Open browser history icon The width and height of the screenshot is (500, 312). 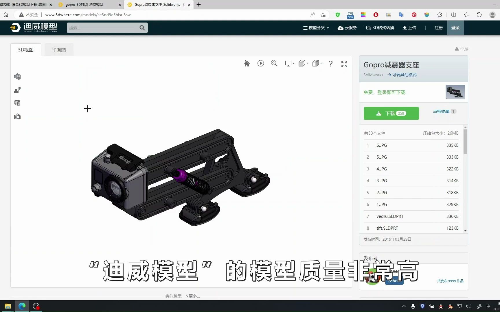[479, 15]
